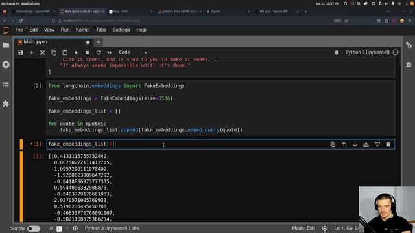Click Python 3 (ipykernel) | Idle status text
The image size is (415, 233).
112,228
